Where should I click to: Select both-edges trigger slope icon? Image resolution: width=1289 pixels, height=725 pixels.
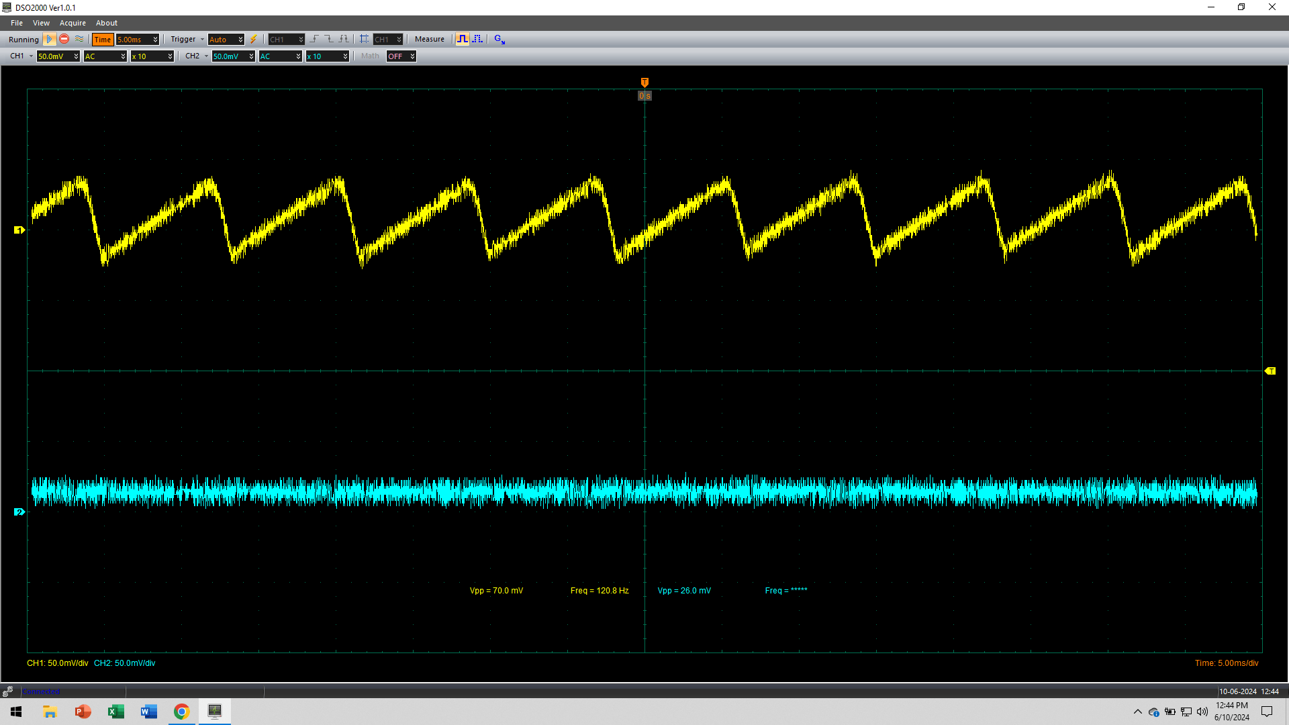[344, 40]
